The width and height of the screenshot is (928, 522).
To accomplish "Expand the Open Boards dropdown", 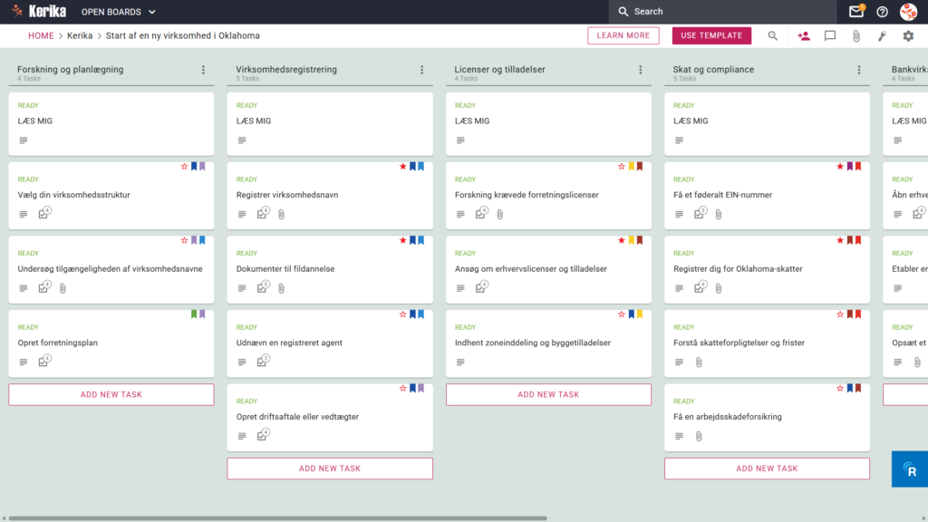I will click(119, 12).
